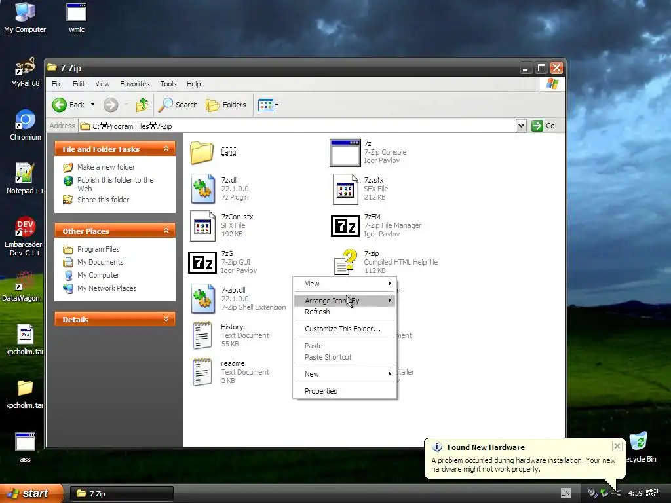Select the 7z.sfx file icon
This screenshot has width=671, height=503.
click(345, 189)
